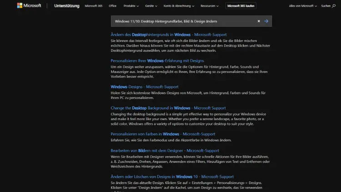Submit search with the arrow icon
This screenshot has width=341, height=192.
click(x=266, y=21)
